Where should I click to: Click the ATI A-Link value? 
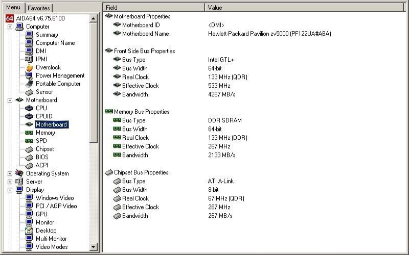221,181
